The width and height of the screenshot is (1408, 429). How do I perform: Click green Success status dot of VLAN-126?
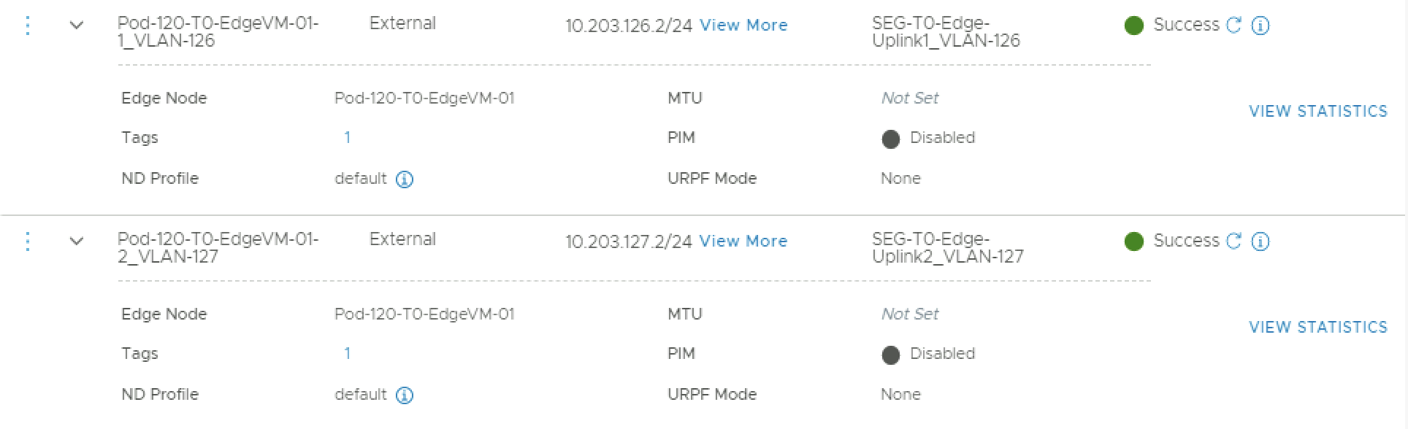point(1134,26)
